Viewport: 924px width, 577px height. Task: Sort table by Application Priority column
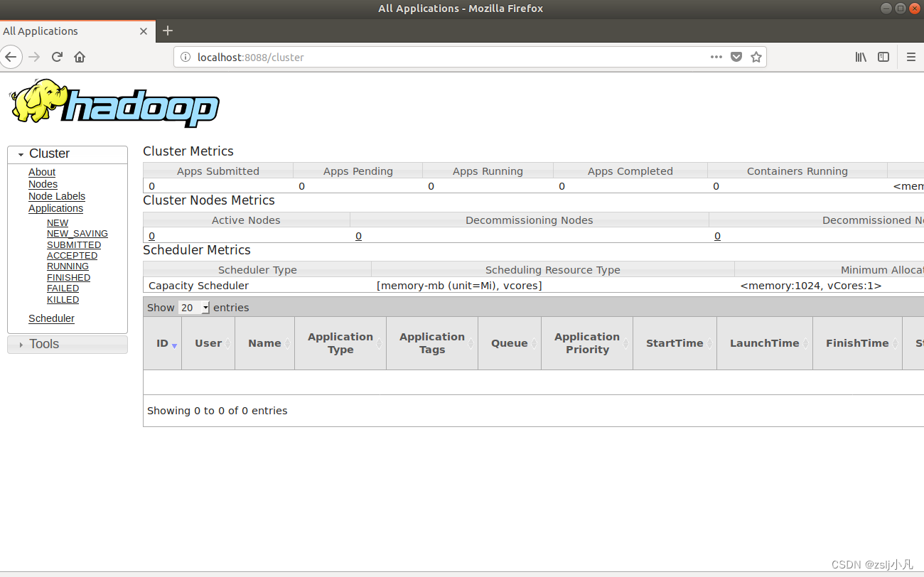(587, 343)
